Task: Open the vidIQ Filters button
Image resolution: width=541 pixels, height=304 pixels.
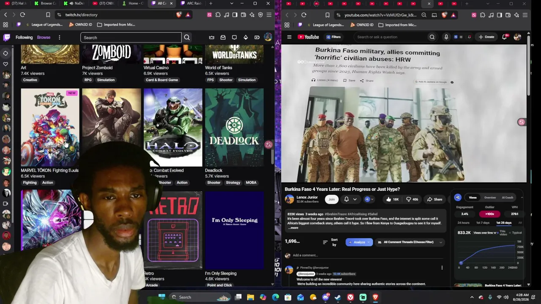Action: point(333,37)
